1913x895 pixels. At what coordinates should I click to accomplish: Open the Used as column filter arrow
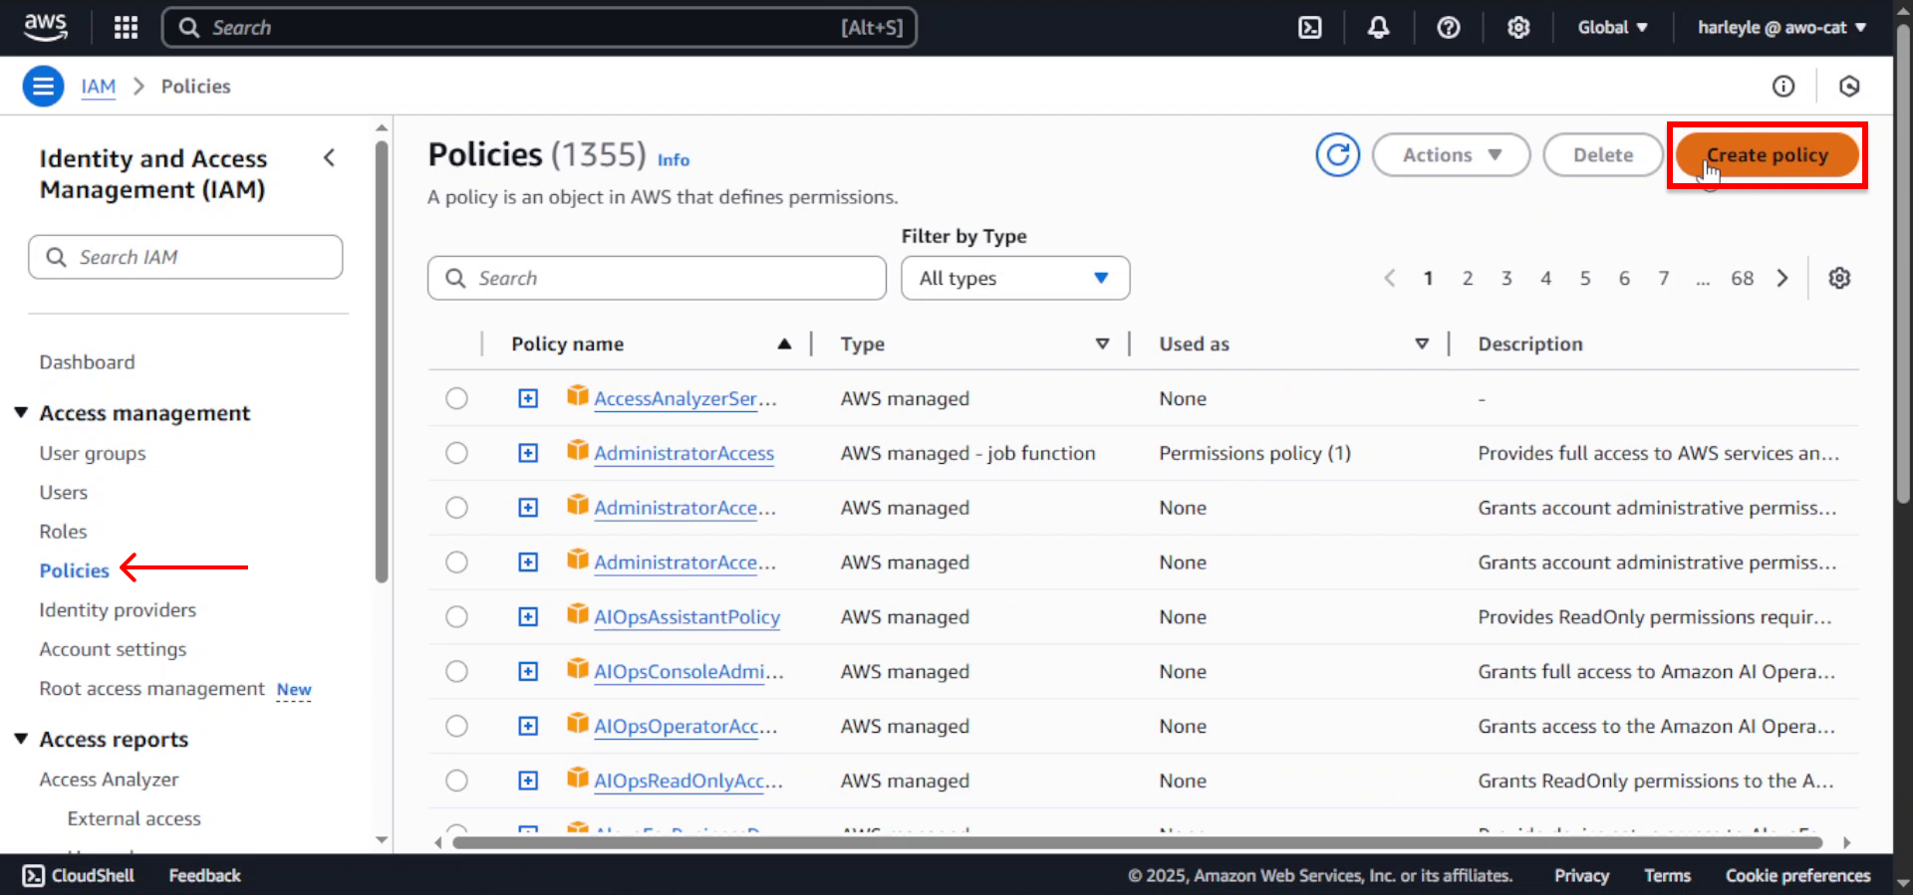click(1422, 343)
